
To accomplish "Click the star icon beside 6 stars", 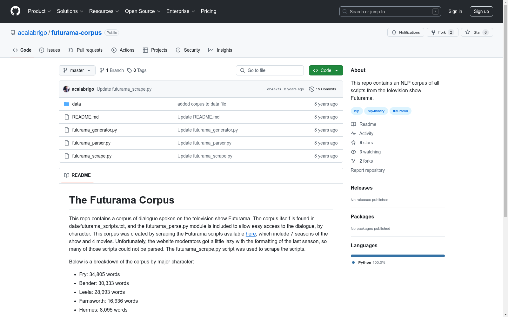I will tap(353, 143).
